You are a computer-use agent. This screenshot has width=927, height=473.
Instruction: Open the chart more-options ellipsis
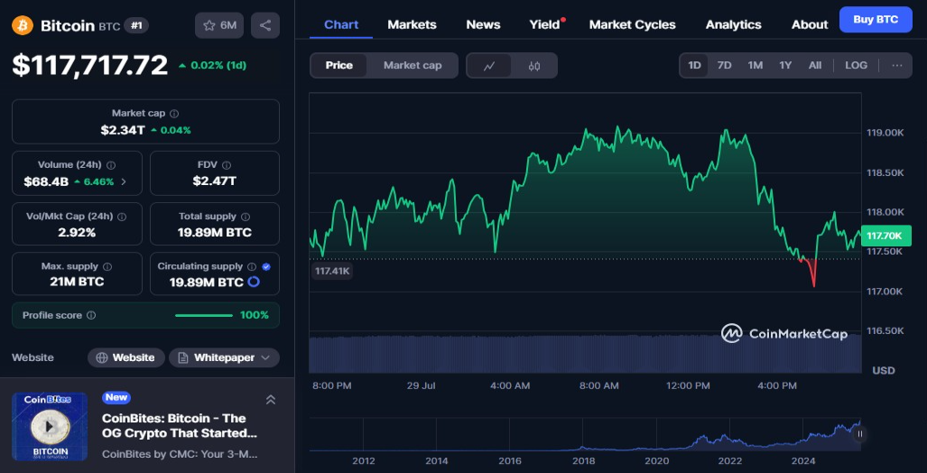(x=897, y=66)
